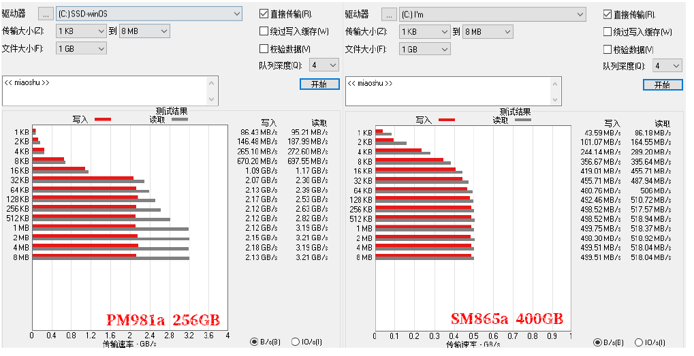
Task: Select IO/s(I) radio button under PM981a chart
Action: [296, 342]
